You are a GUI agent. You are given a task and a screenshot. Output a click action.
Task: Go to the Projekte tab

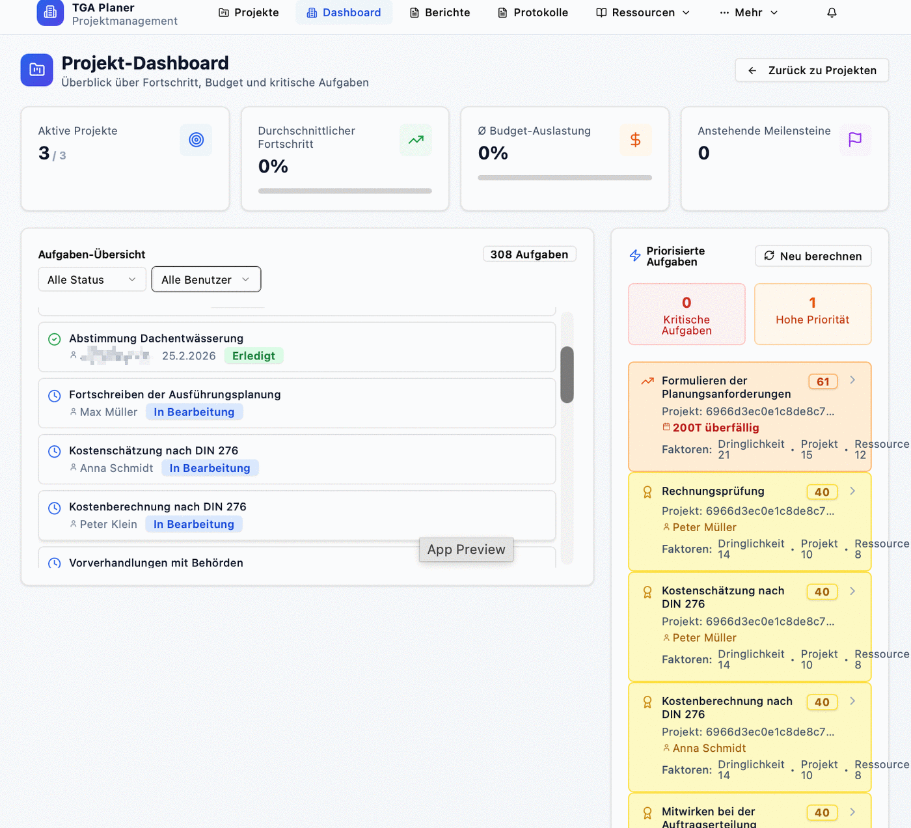coord(249,12)
